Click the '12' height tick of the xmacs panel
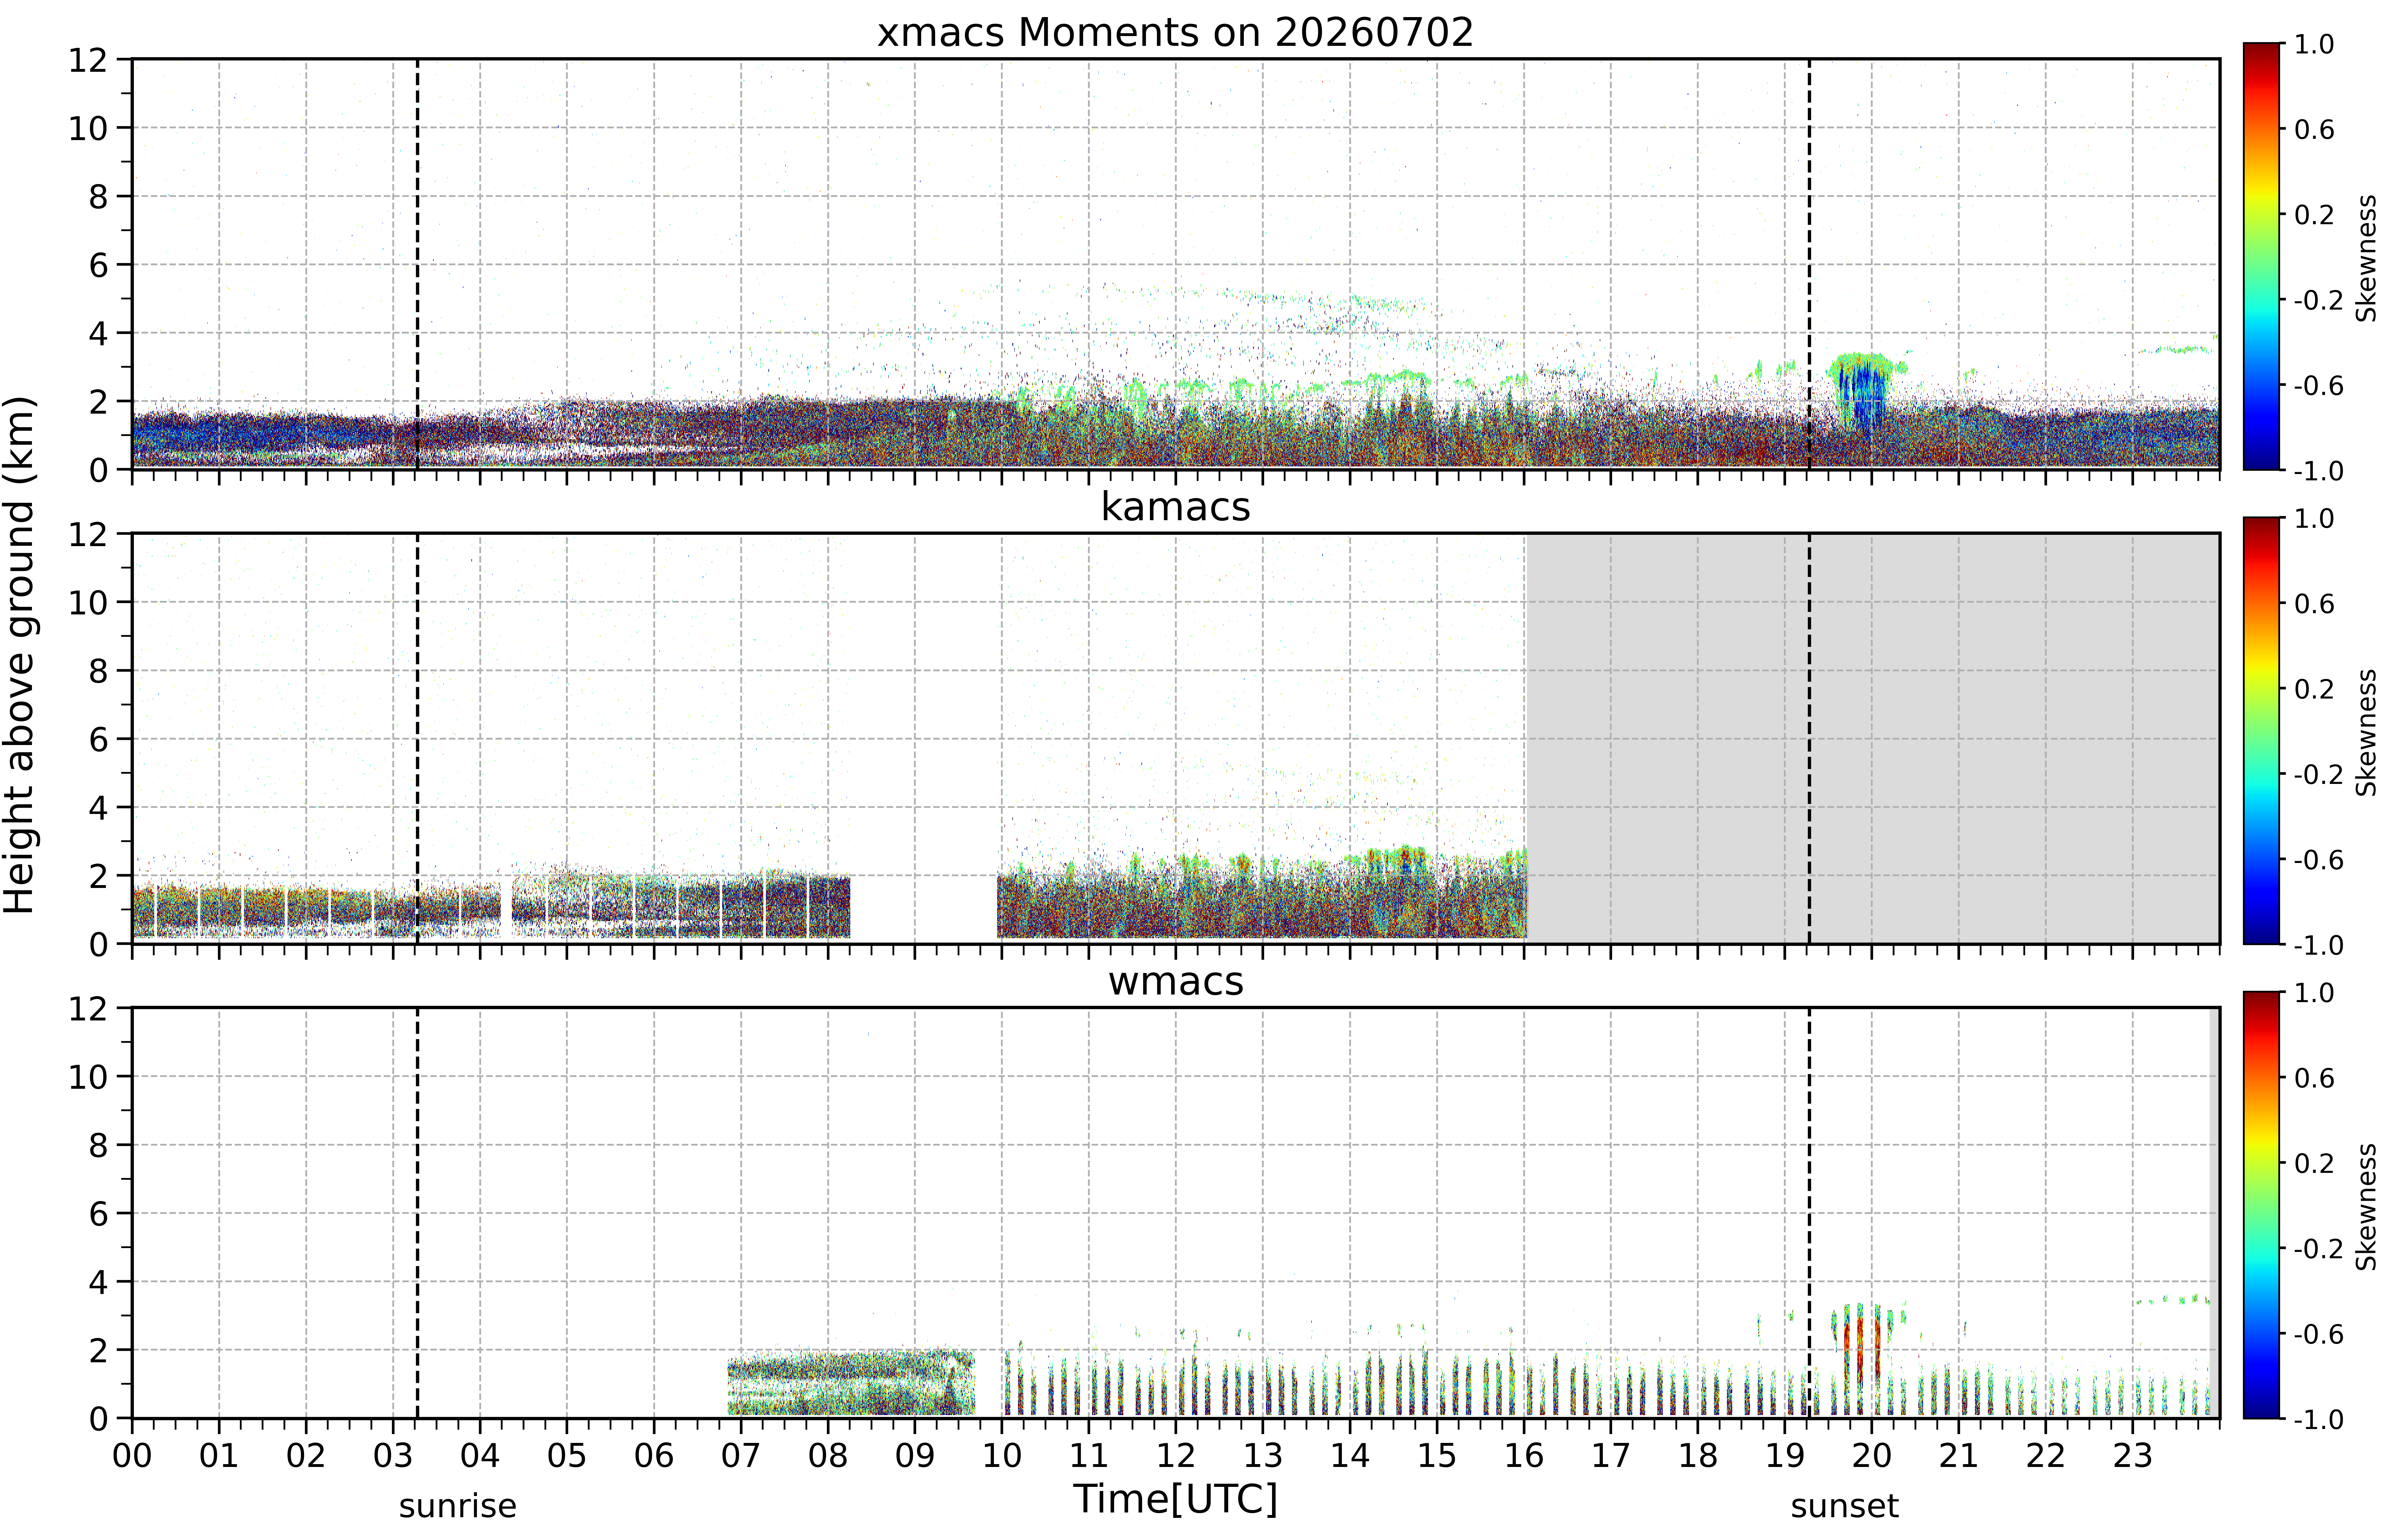This screenshot has width=2395, height=1540. click(88, 60)
